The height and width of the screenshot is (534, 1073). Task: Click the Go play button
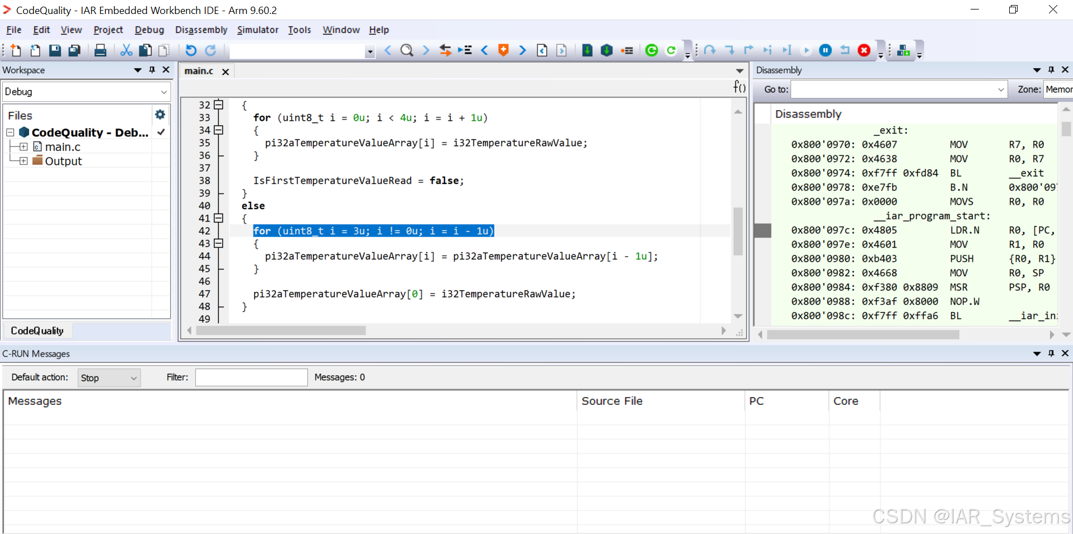pyautogui.click(x=806, y=50)
